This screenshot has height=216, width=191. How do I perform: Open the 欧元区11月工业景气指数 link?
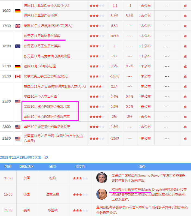pos(42,46)
